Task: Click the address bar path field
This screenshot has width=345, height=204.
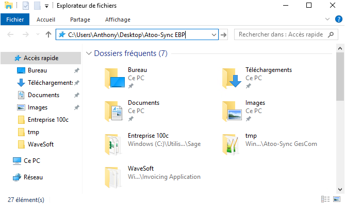Action: 137,34
